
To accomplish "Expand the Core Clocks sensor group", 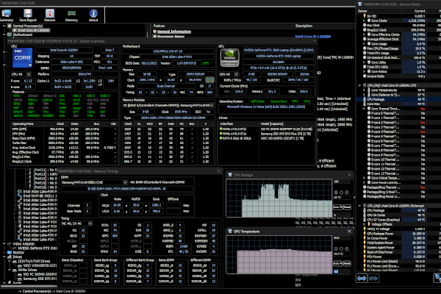I will pyautogui.click(x=365, y=21).
